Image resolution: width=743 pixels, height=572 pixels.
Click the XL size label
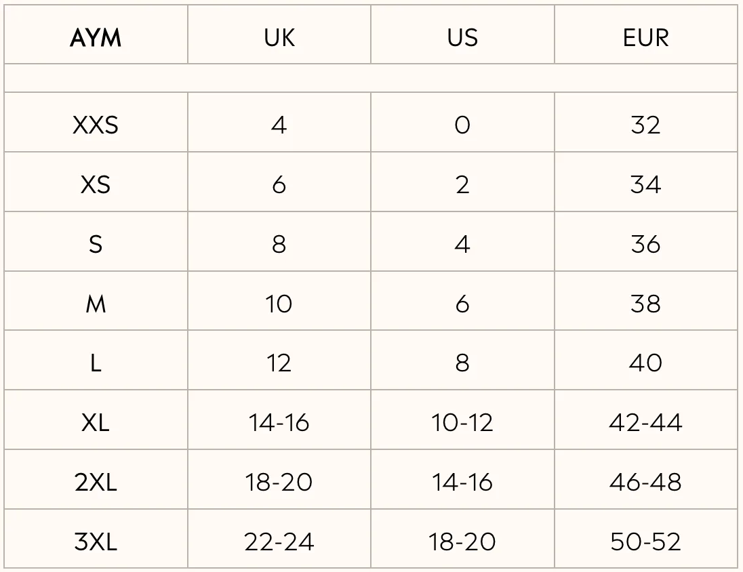pos(96,423)
